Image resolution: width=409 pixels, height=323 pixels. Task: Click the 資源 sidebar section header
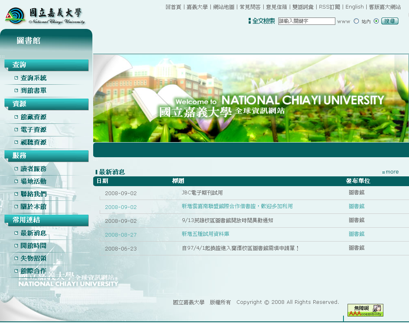tap(46, 104)
